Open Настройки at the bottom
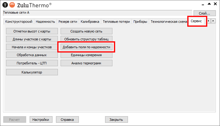Image resolution: width=220 pixels, height=126 pixels. tap(41, 120)
